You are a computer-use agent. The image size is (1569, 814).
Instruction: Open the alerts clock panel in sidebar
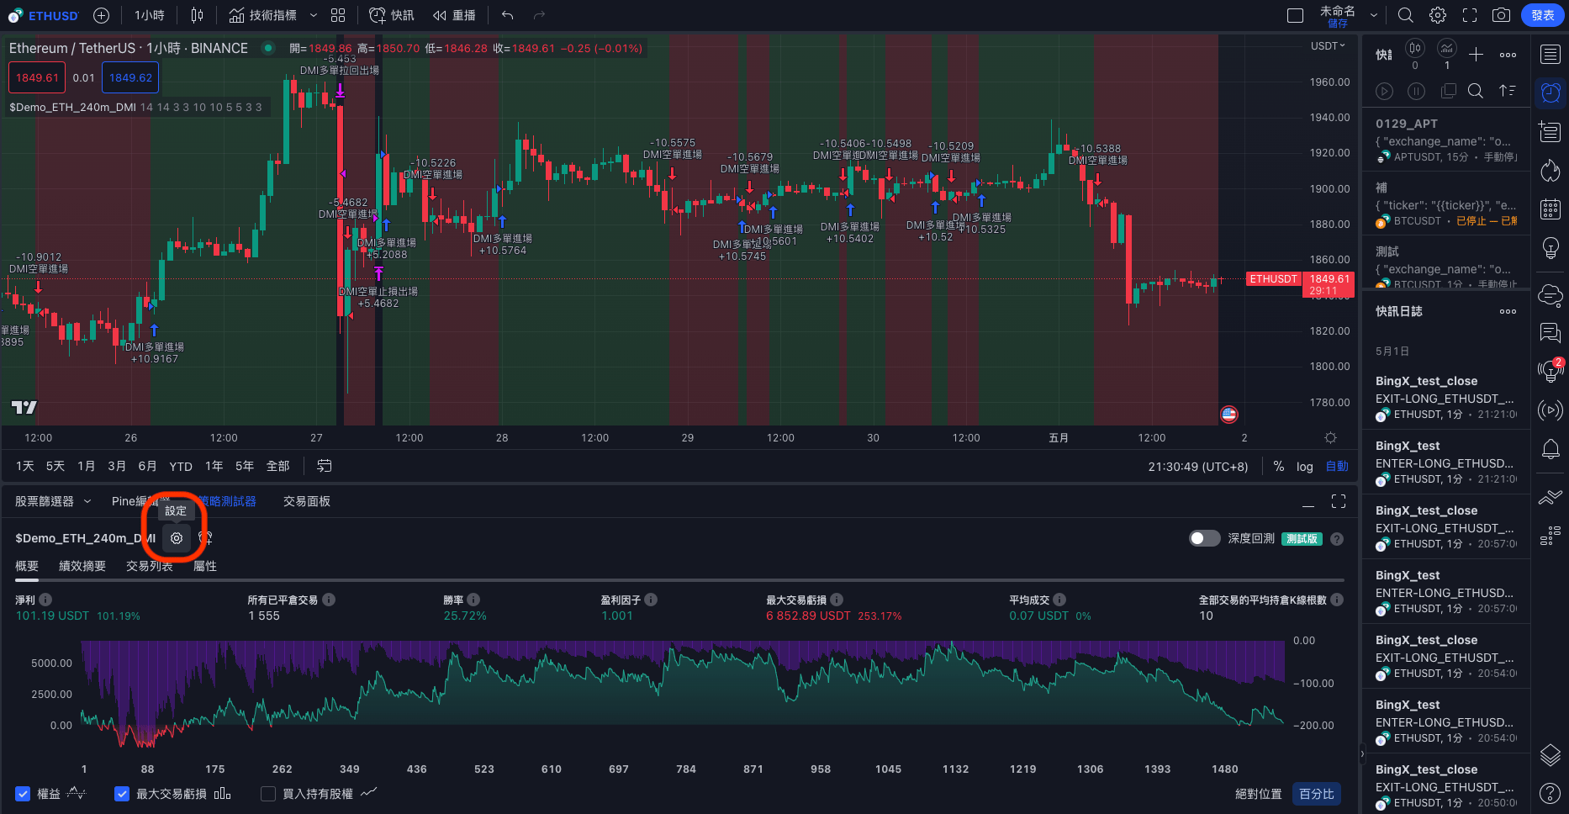click(1551, 92)
